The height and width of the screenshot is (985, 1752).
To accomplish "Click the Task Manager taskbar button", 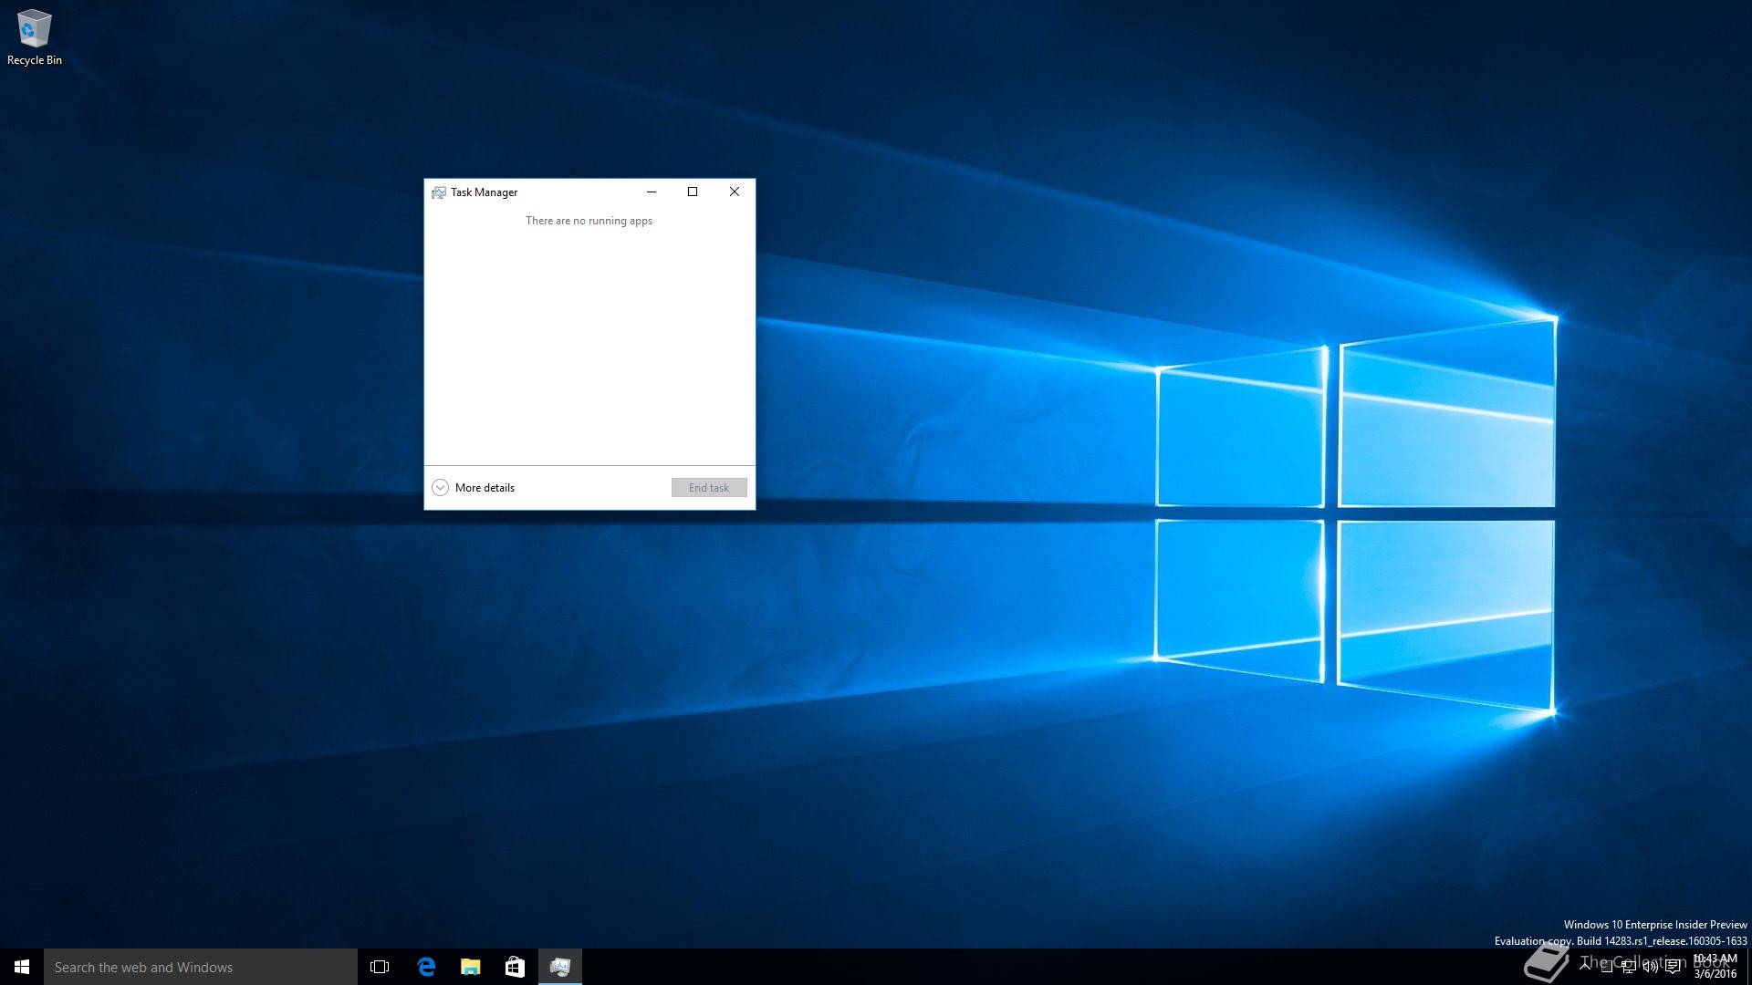I will pos(560,967).
